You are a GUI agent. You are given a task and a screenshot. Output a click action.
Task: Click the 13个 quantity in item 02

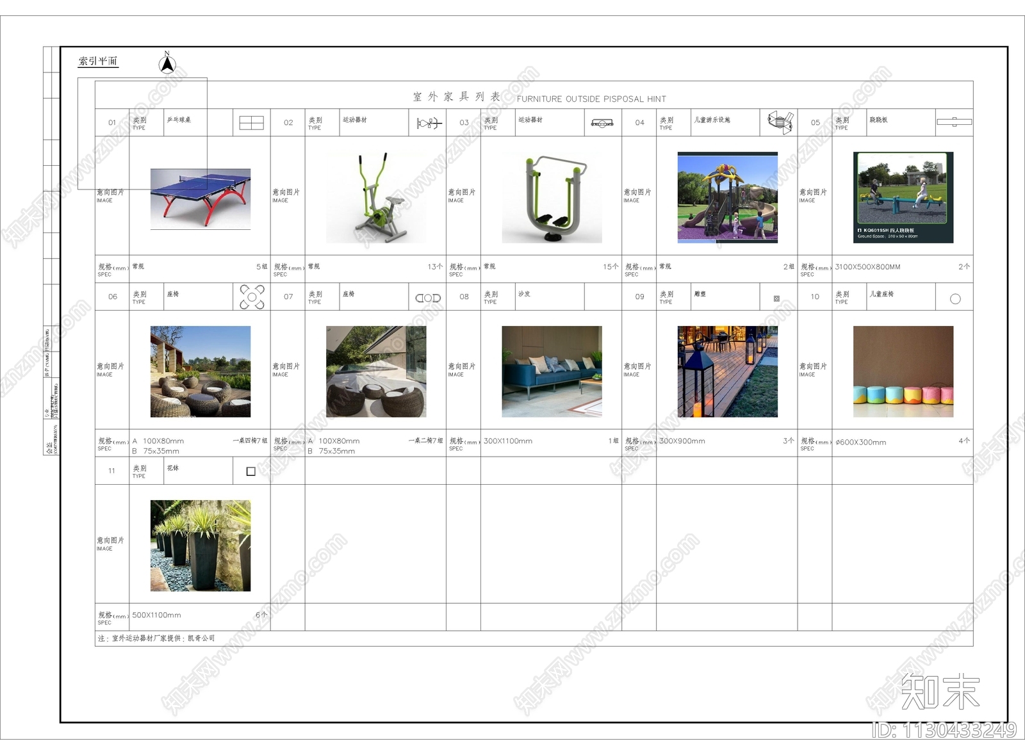pyautogui.click(x=435, y=267)
